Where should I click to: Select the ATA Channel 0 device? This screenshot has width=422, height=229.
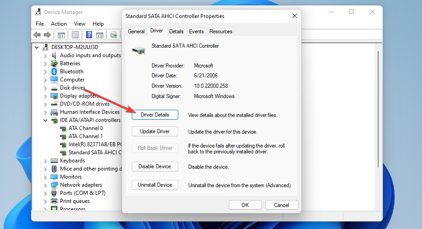(86, 128)
